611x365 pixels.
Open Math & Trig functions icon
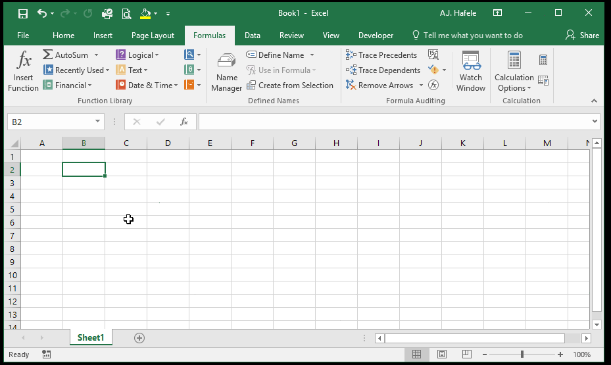pos(189,70)
